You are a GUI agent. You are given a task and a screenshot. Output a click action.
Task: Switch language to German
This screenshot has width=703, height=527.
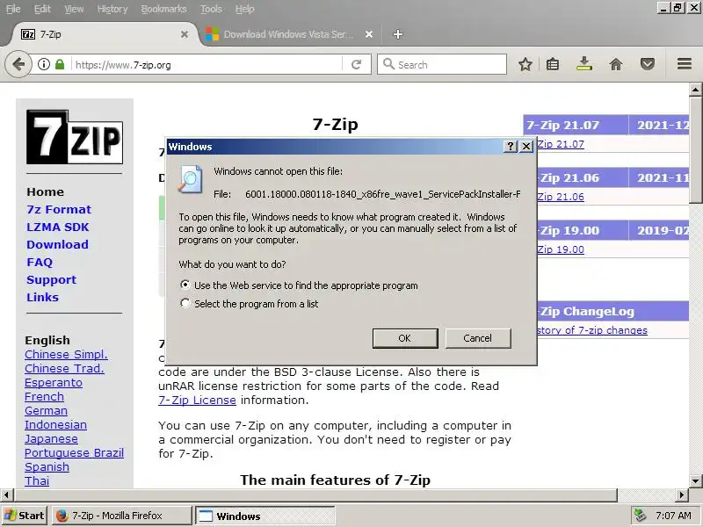click(x=47, y=410)
